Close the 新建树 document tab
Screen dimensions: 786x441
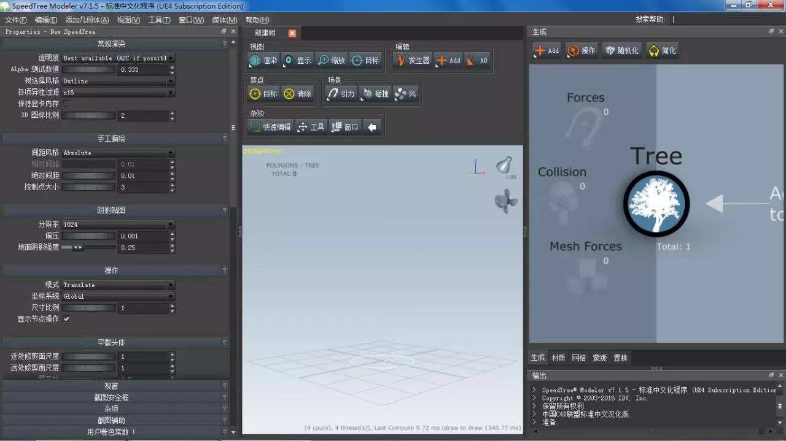tap(292, 33)
